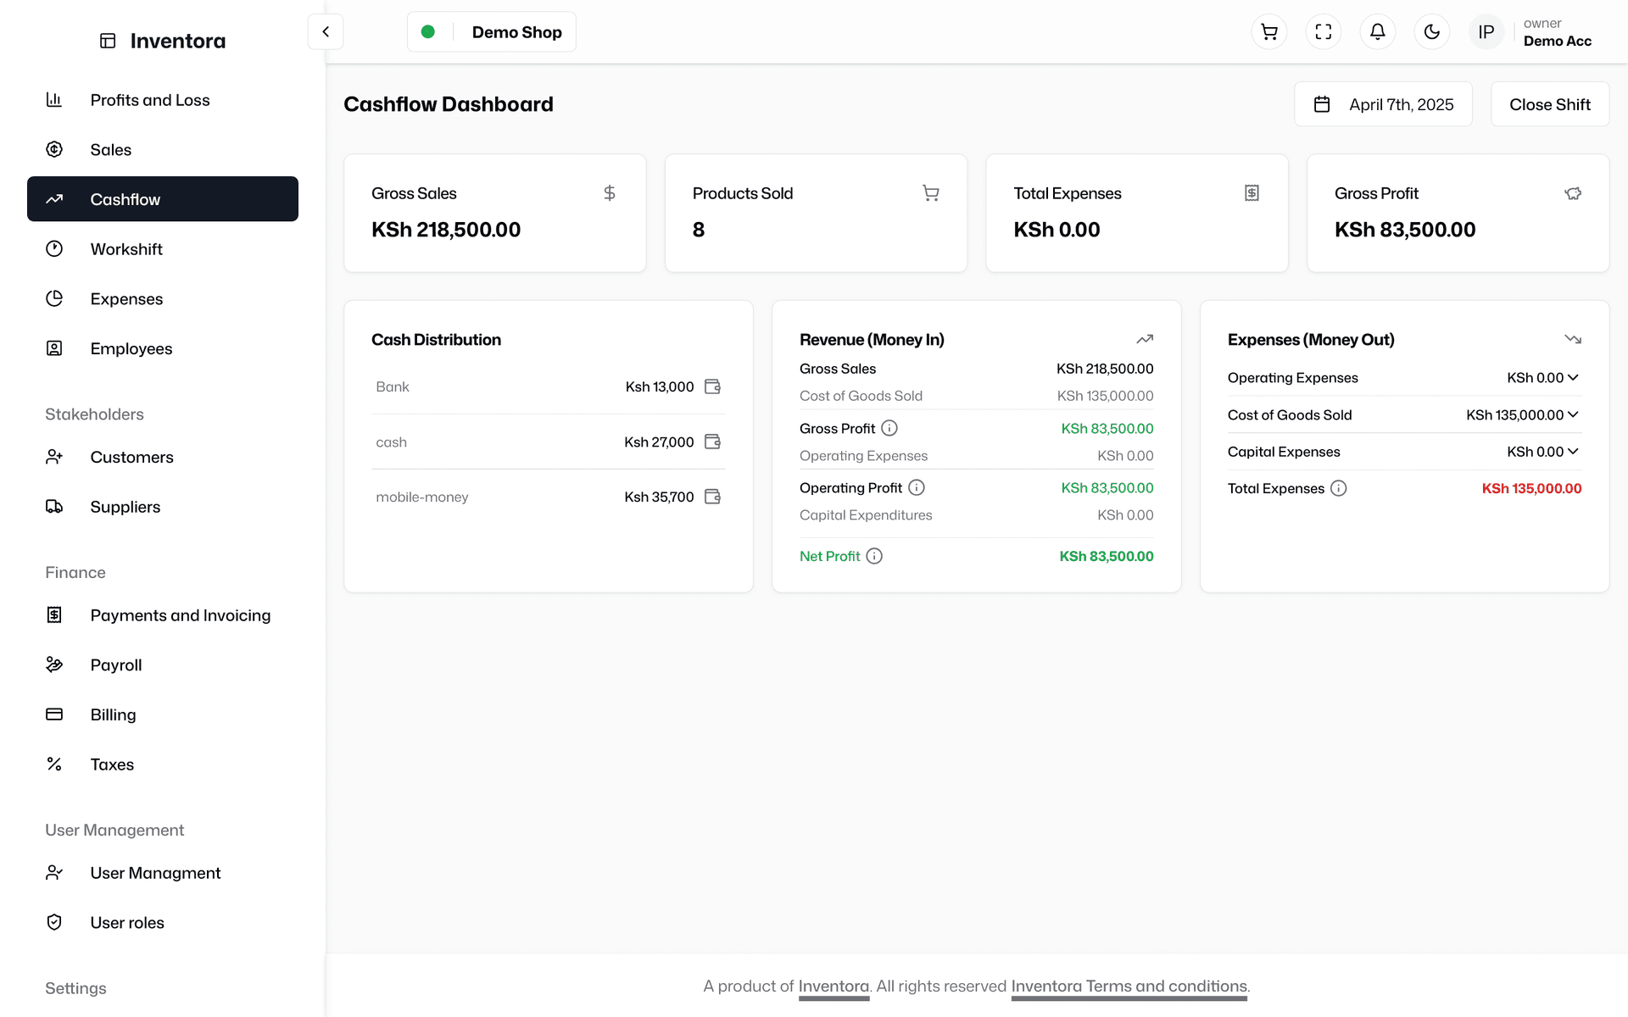Go to Payments and Invoicing

tap(163, 615)
